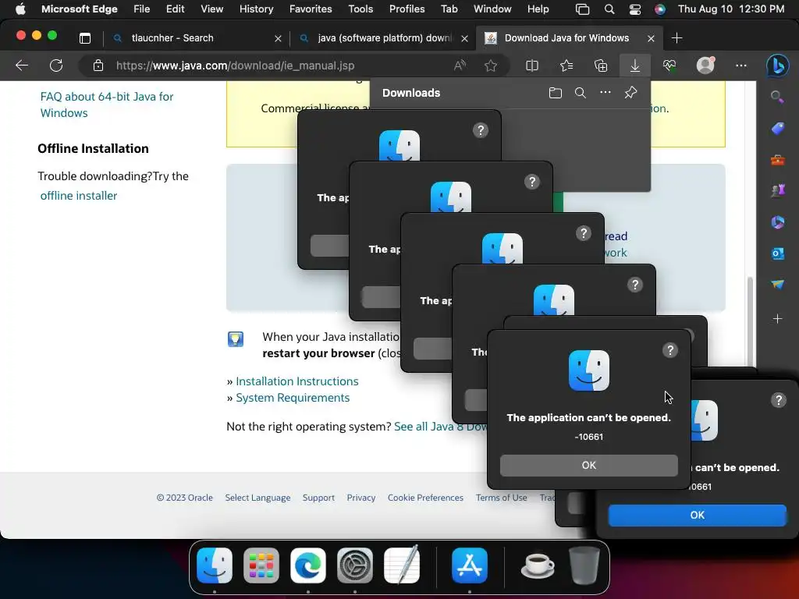Open more options in Downloads panel
Image resolution: width=799 pixels, height=599 pixels.
coord(605,93)
